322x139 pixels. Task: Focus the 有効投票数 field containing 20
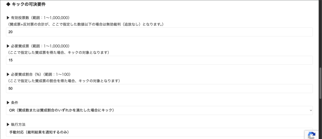click(159, 32)
